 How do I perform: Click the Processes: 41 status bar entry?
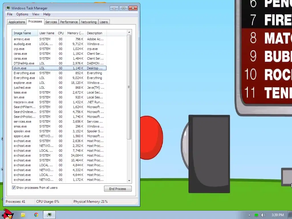point(15,202)
